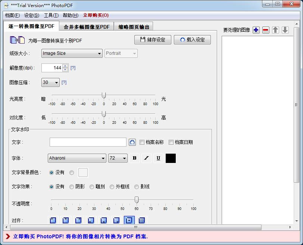
Task: Switch to 缩略图页输出 tab
Action: pyautogui.click(x=134, y=27)
